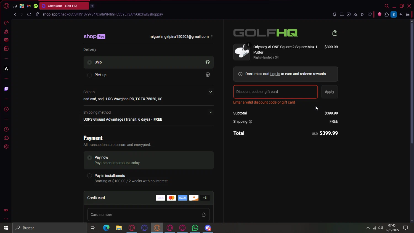Screen dimensions: 414x233
Task: Open the pinned colorful squares tab
Action: pyautogui.click(x=22, y=6)
